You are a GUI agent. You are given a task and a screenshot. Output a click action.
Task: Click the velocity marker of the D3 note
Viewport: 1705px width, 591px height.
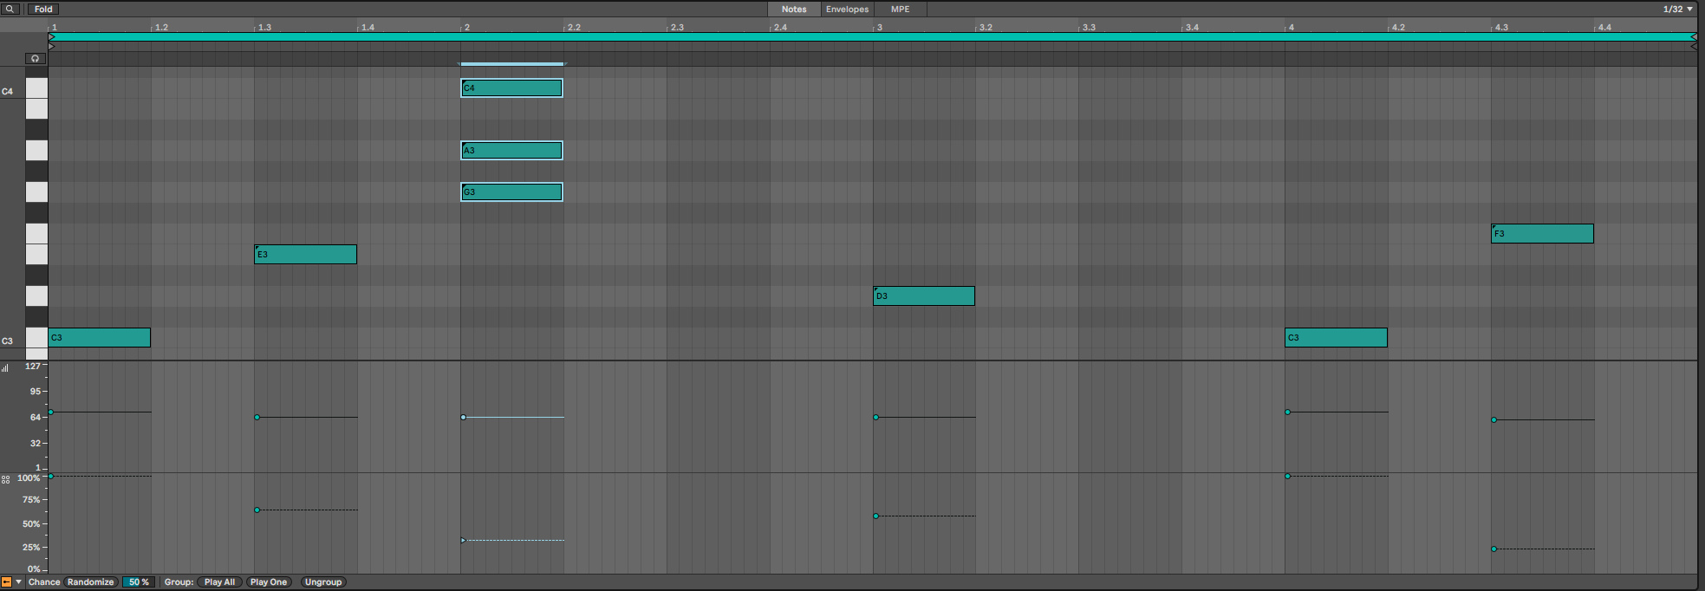(876, 418)
